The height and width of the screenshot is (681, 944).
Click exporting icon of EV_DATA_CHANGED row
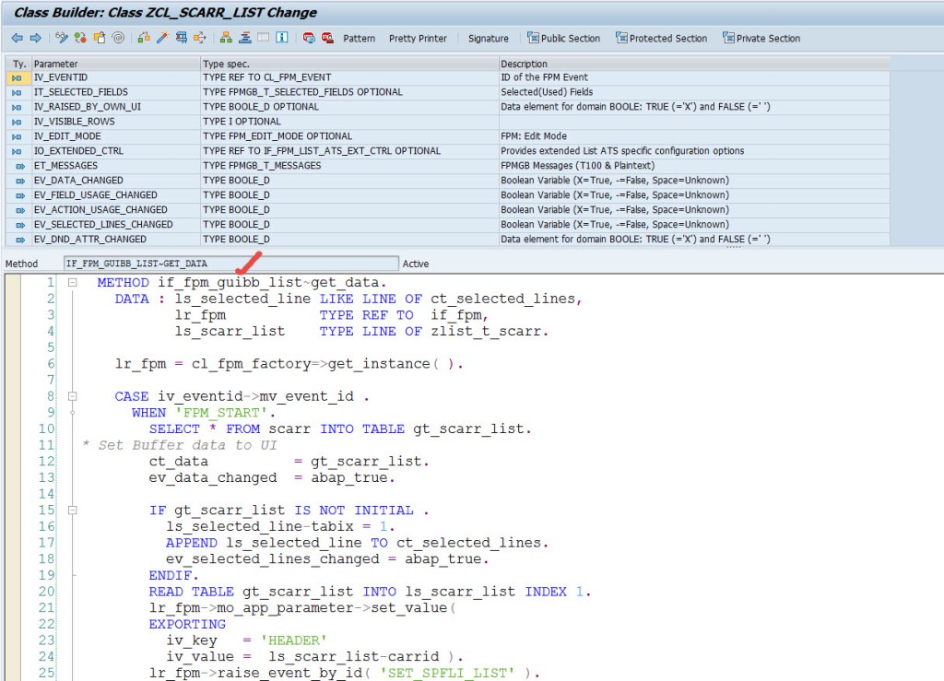coord(20,181)
